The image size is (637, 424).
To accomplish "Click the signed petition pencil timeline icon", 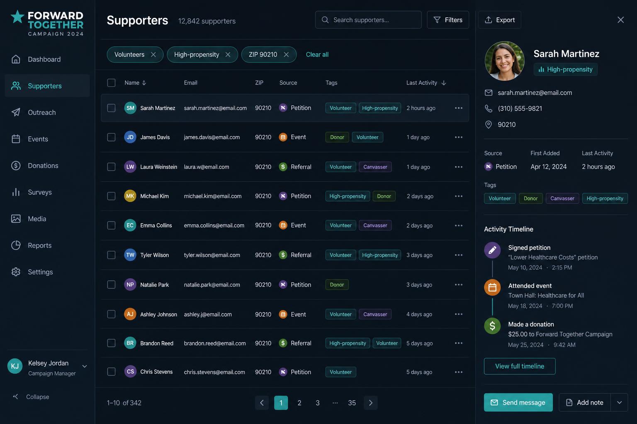I will tap(492, 250).
